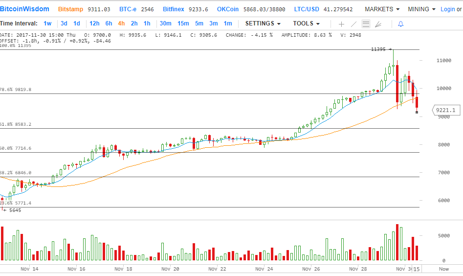Select the Fibonacci retracement lines tool
Image resolution: width=463 pixels, height=276 pixels.
(365, 24)
